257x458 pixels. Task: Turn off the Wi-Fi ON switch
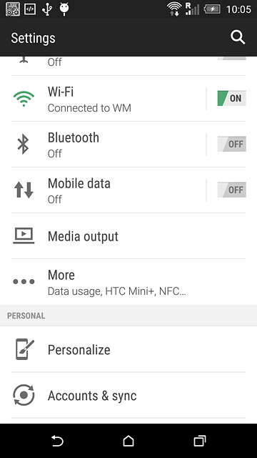tap(231, 98)
